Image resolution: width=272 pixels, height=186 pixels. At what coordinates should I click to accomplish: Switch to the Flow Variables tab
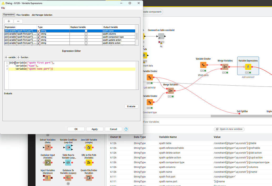tap(23, 15)
